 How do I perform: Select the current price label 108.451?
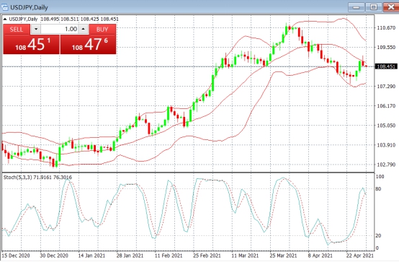coord(386,66)
